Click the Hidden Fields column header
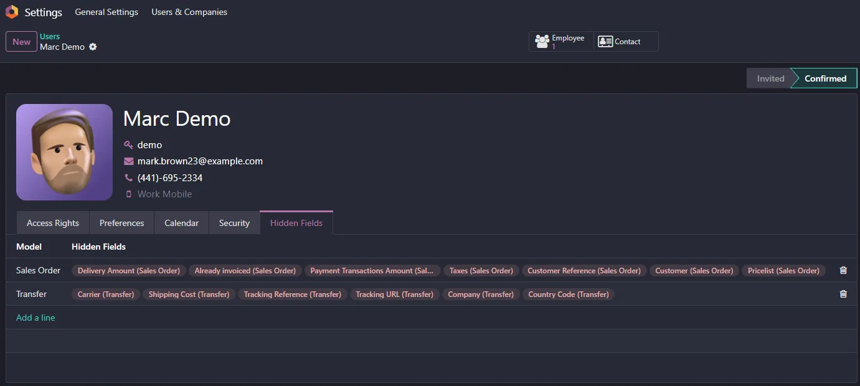 98,247
